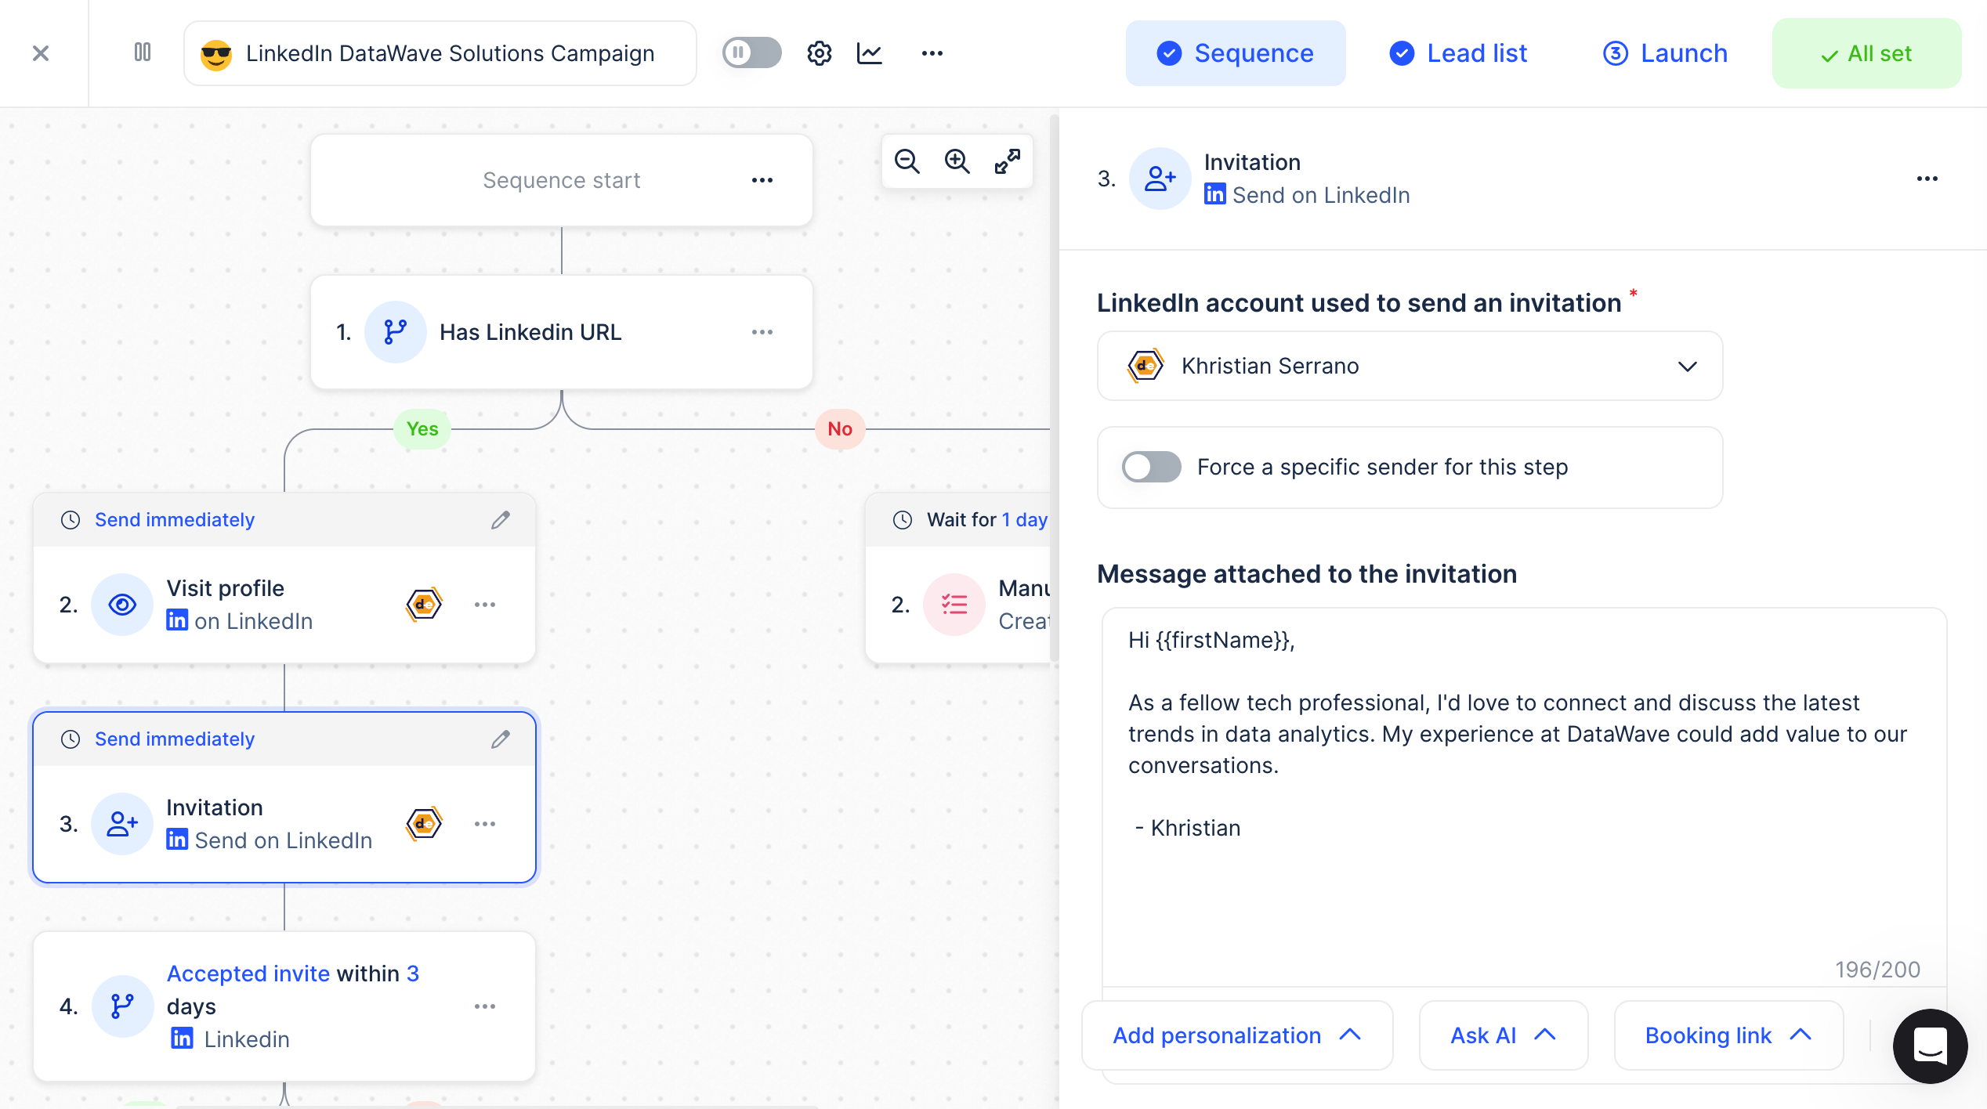This screenshot has width=1987, height=1109.
Task: Edit delay on Invitation step pencil
Action: pyautogui.click(x=501, y=739)
